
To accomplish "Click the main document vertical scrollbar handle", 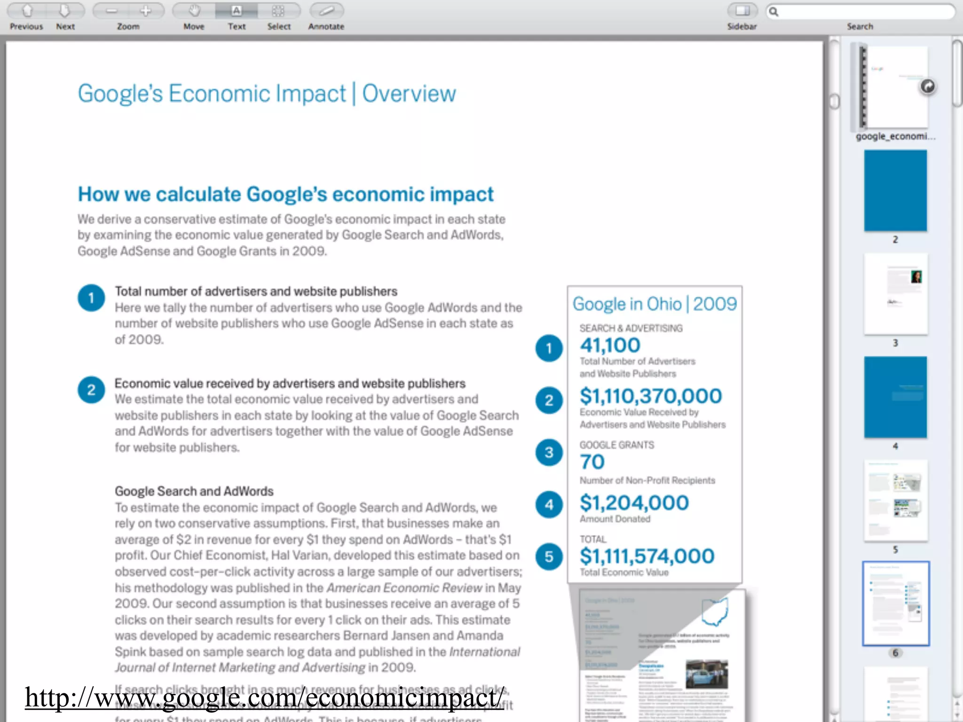I will coord(835,102).
